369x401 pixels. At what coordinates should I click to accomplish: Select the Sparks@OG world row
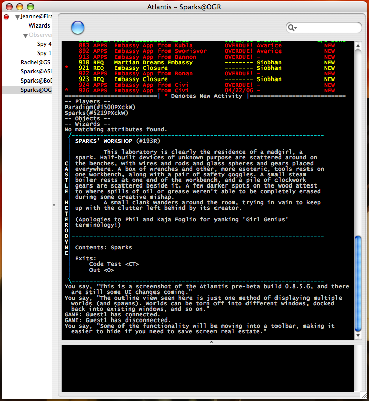tap(27, 90)
